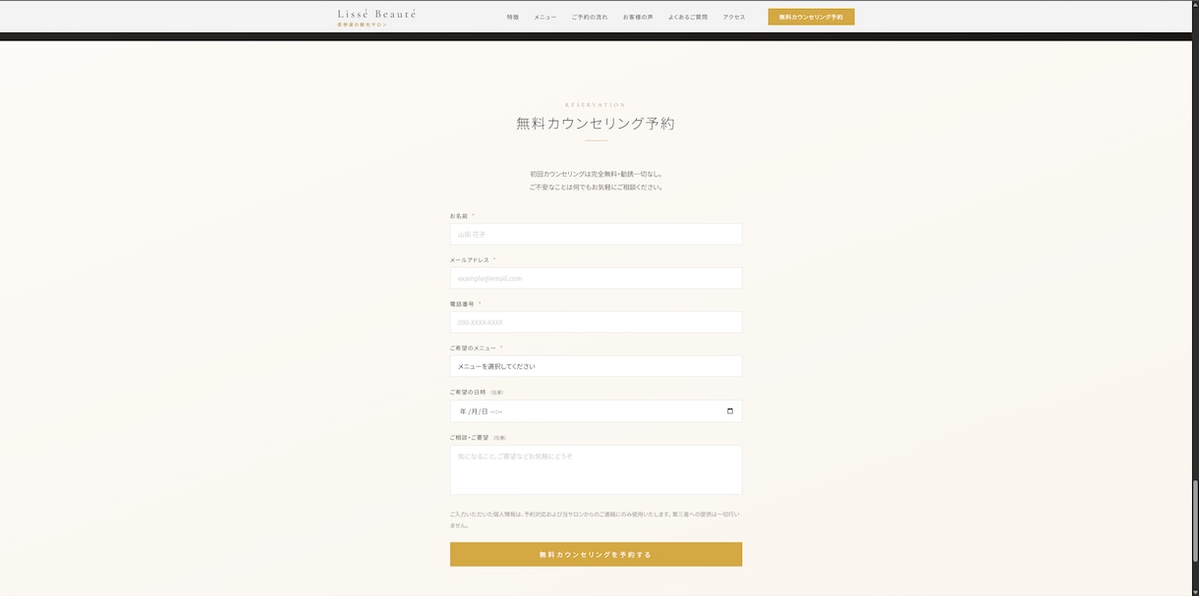
Task: Navigate to お客様の声 section
Action: pos(638,17)
